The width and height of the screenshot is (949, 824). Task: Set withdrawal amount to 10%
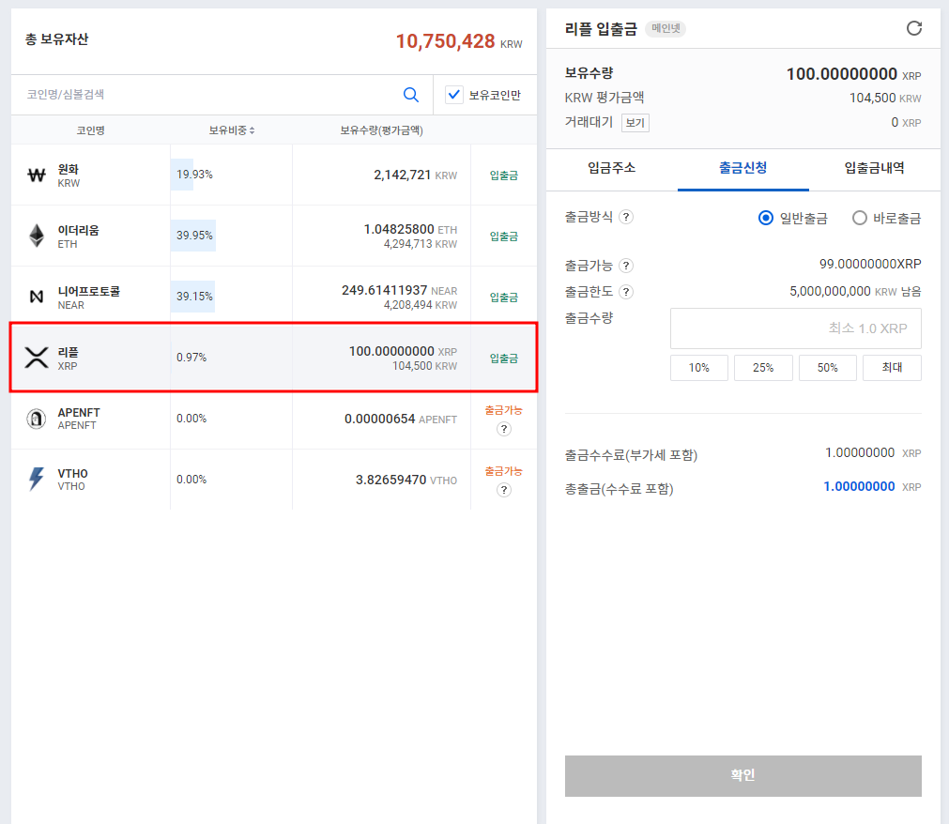pos(699,368)
